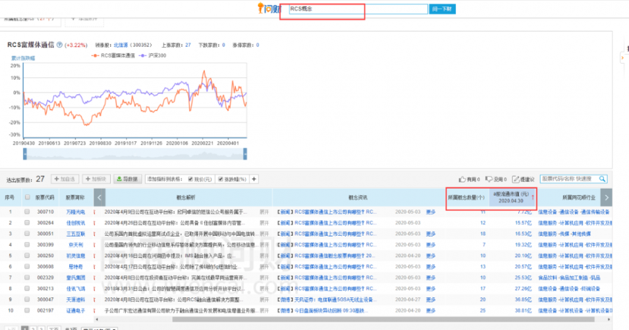The width and height of the screenshot is (629, 330).
Task: Open the 提建议 suggestion edit icon
Action: [516, 179]
